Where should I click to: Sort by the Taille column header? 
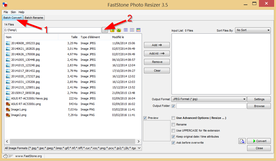[69, 37]
